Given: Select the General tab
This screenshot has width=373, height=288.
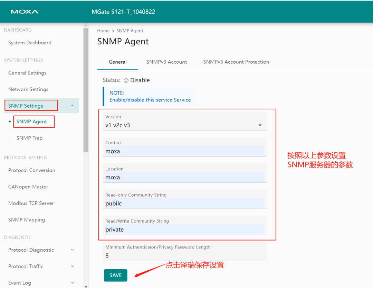Looking at the screenshot, I should point(117,62).
